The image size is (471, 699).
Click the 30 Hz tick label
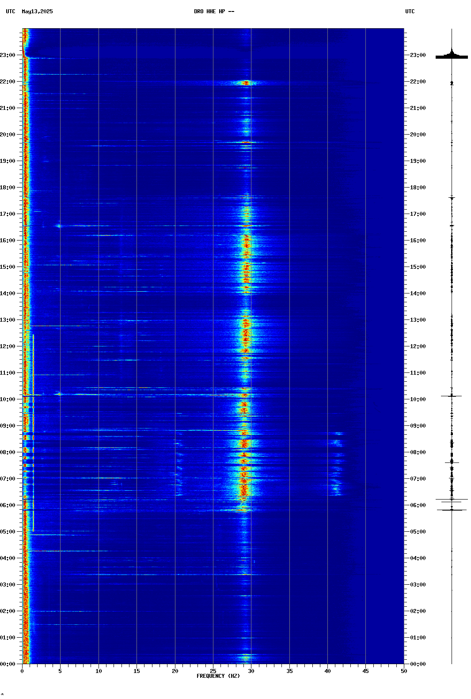(x=251, y=671)
